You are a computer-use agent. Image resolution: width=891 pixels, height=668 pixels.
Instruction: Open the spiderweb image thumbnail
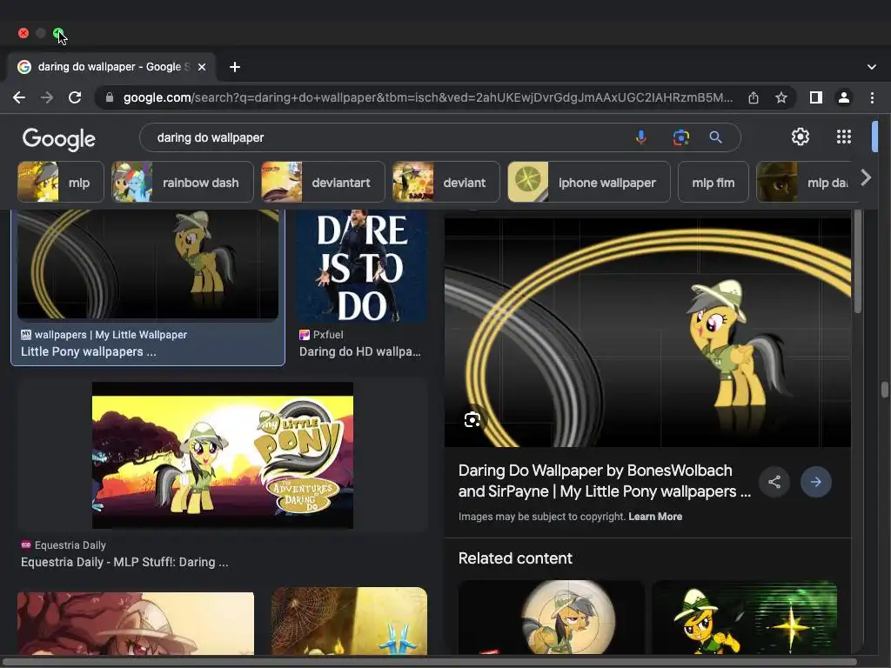pyautogui.click(x=350, y=621)
